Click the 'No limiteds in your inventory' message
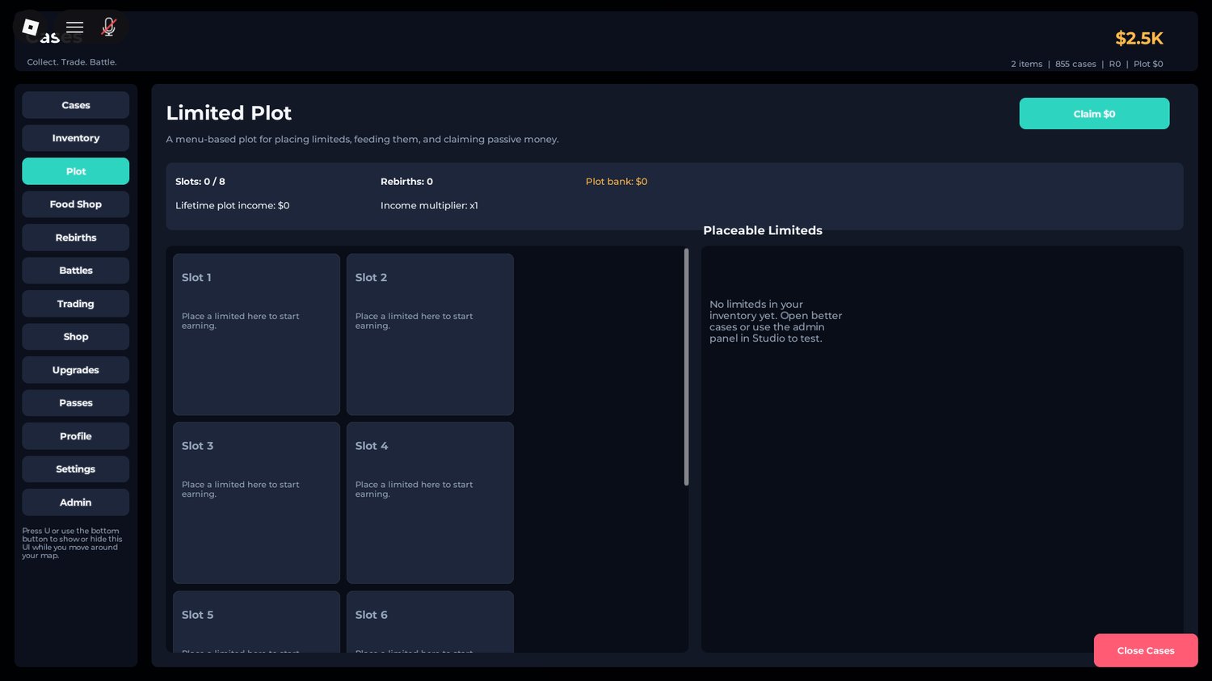The width and height of the screenshot is (1212, 681). point(776,322)
